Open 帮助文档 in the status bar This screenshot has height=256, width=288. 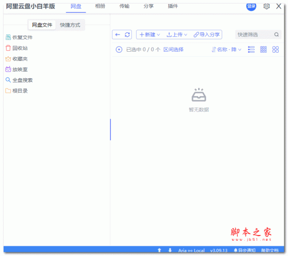point(270,250)
